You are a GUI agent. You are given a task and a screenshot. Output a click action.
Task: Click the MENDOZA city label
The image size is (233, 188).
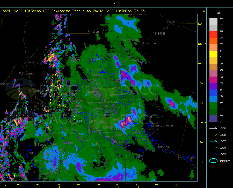coord(70,95)
